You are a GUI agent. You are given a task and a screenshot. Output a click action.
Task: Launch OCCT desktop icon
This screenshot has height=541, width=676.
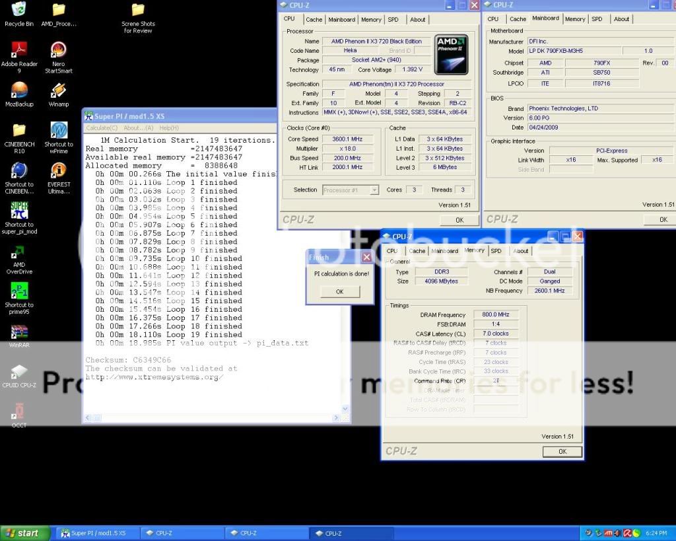19,415
